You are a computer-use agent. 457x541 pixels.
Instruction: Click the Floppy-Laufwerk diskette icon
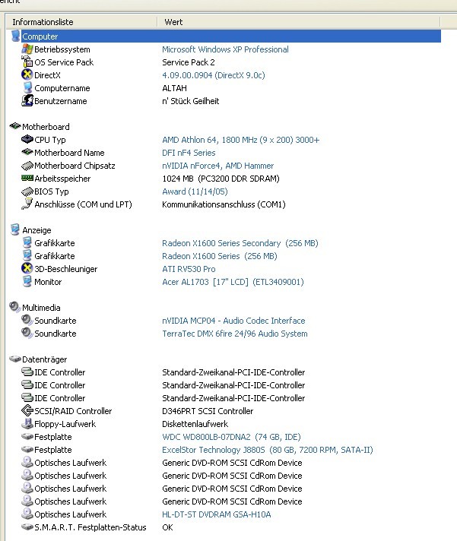27,423
